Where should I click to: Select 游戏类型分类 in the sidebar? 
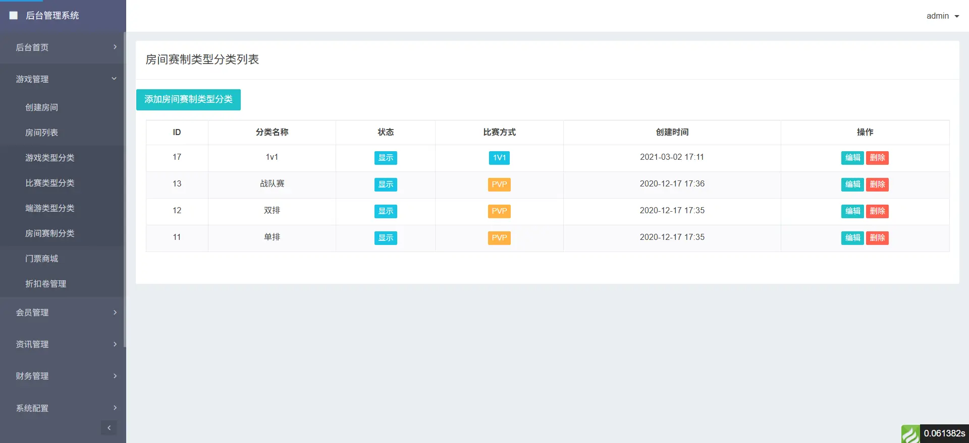[50, 158]
